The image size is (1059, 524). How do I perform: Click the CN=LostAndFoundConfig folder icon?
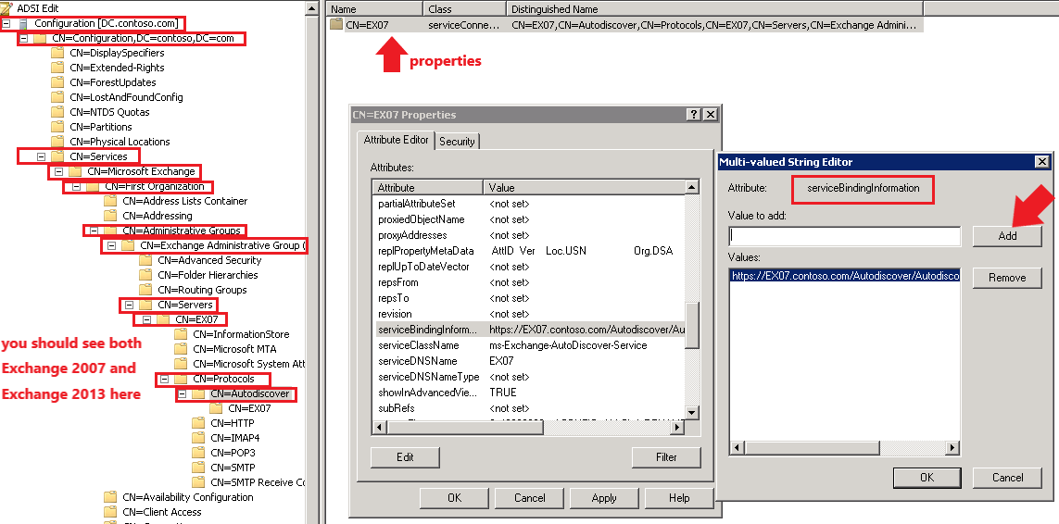[57, 97]
